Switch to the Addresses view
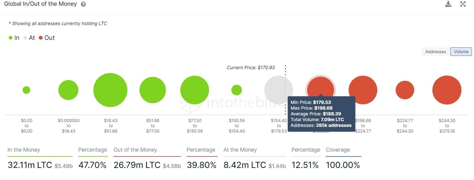The height and width of the screenshot is (180, 474). [x=435, y=51]
